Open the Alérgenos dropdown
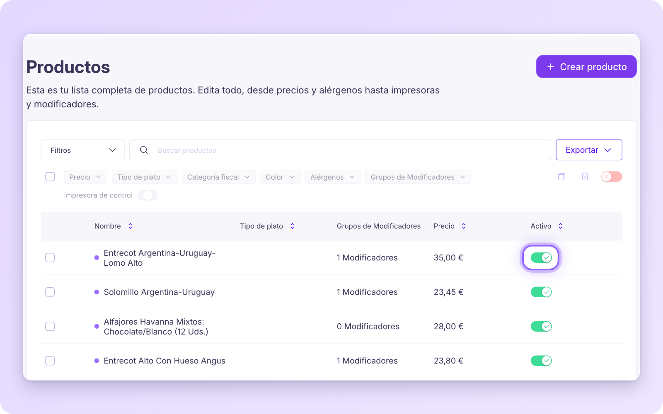Image resolution: width=663 pixels, height=414 pixels. (333, 177)
